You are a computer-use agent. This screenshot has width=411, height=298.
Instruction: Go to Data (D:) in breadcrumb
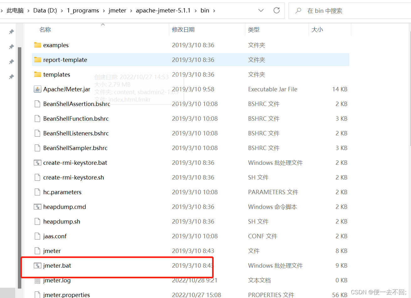(x=45, y=11)
